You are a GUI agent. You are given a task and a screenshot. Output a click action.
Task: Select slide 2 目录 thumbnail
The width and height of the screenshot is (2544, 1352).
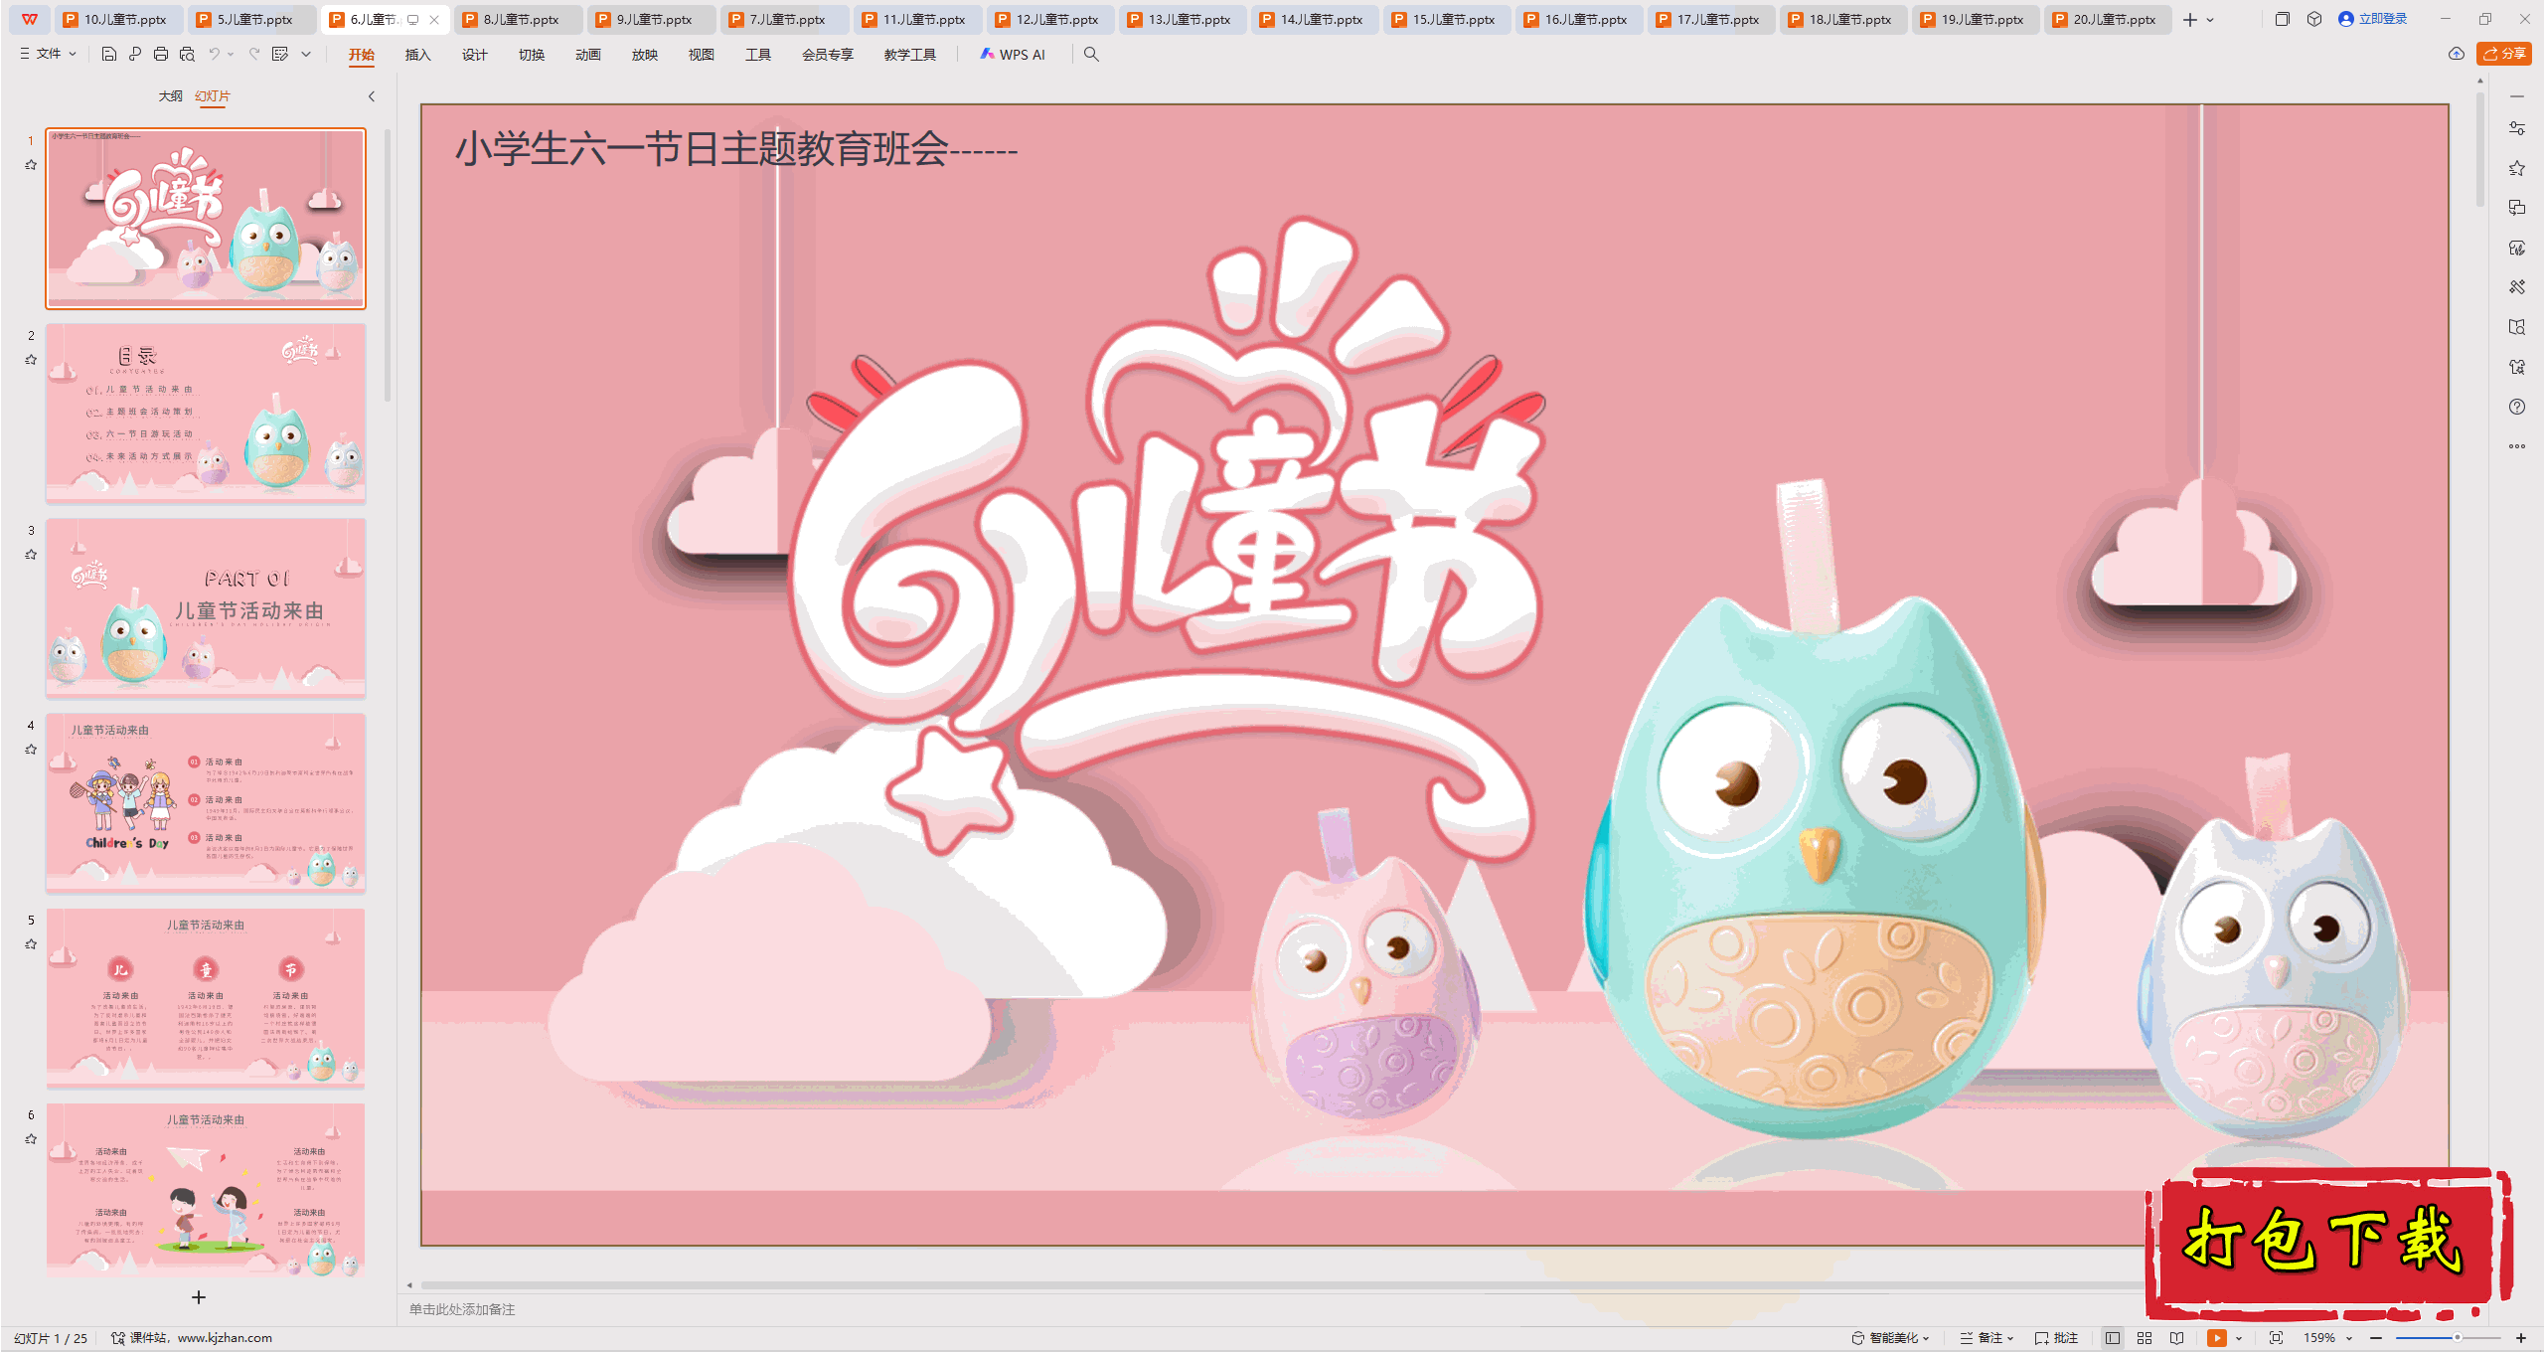point(206,413)
